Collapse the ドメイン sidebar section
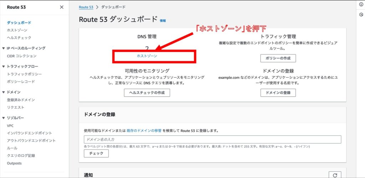Viewport: 365px width, 178px height. click(3, 92)
